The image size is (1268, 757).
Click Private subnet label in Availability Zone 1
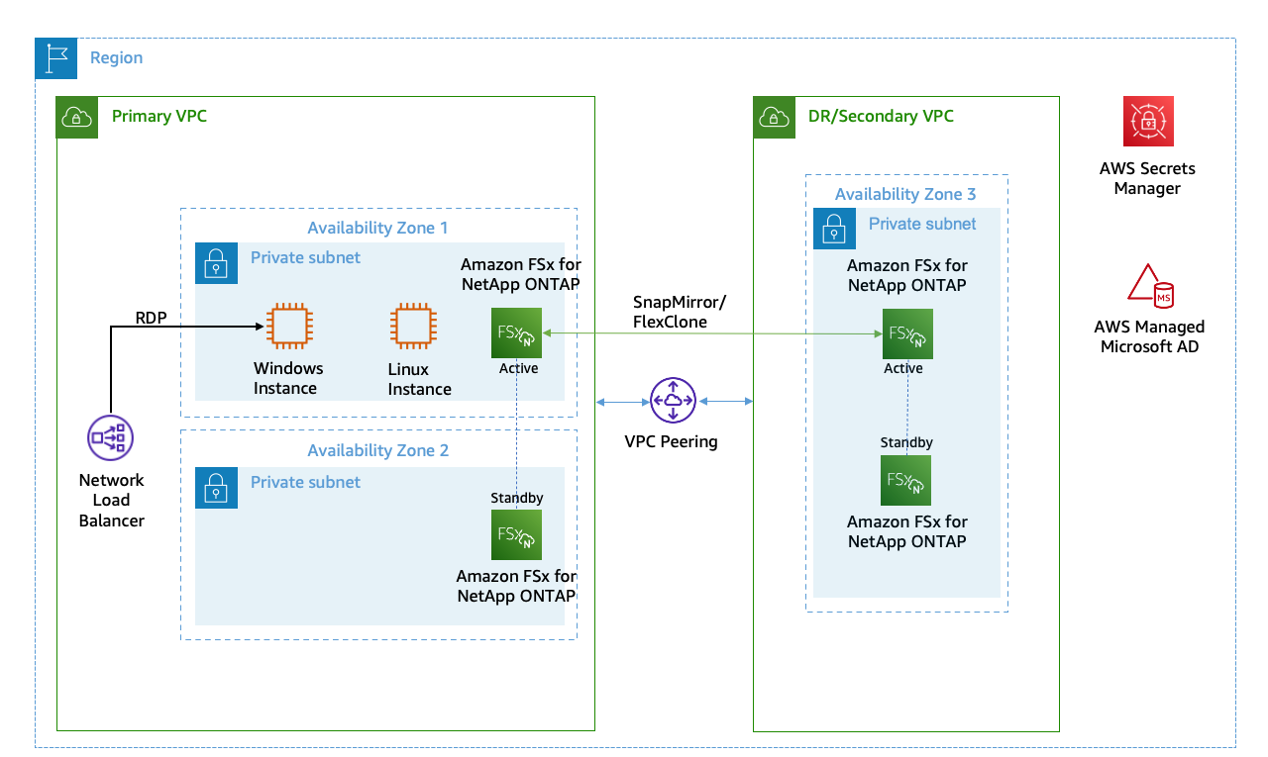click(x=305, y=257)
